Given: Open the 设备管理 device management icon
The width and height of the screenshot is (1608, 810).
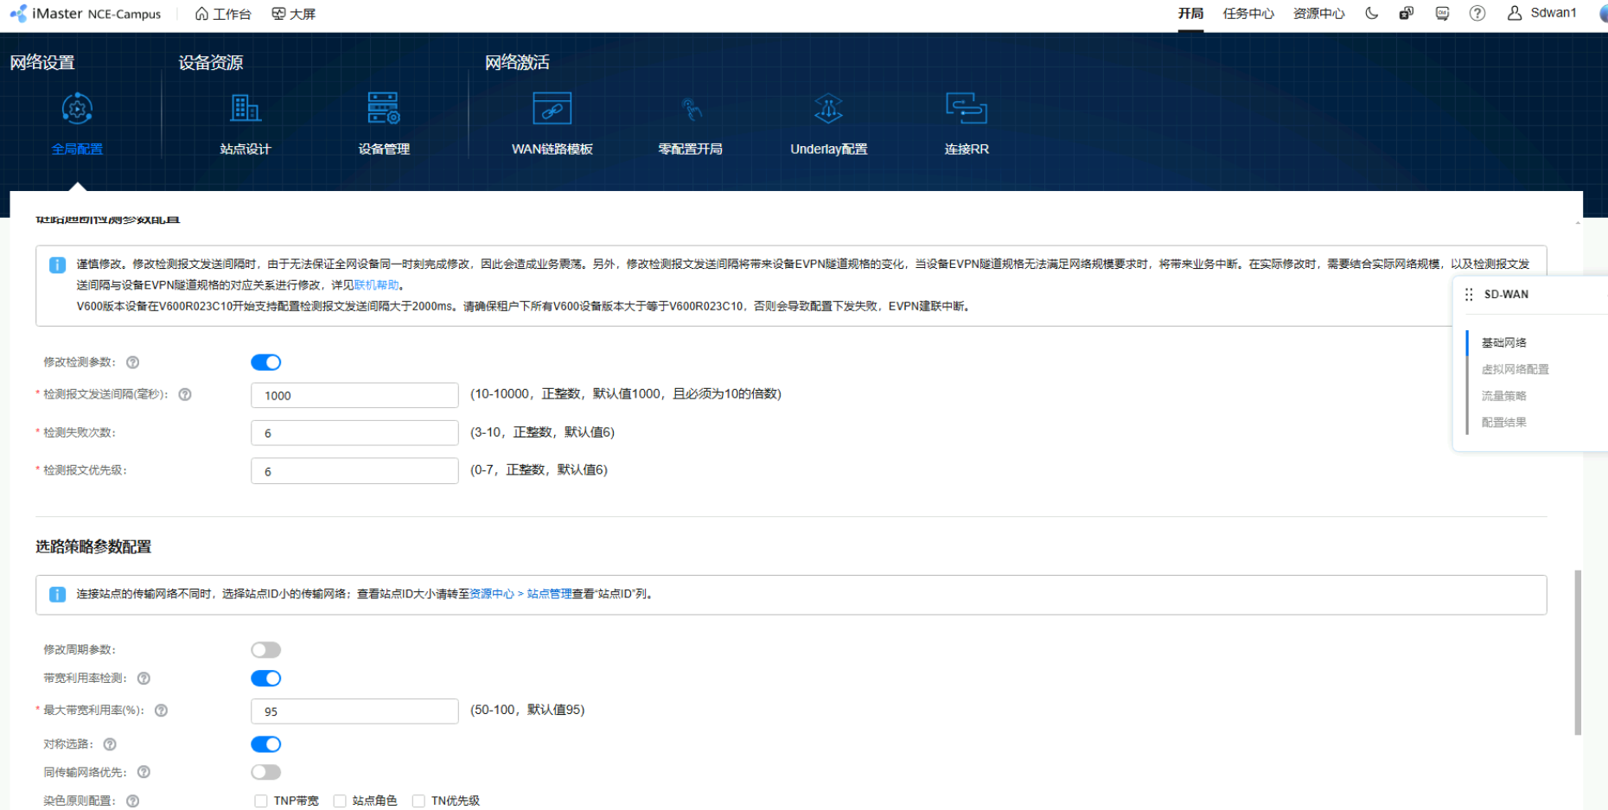Looking at the screenshot, I should [x=383, y=110].
